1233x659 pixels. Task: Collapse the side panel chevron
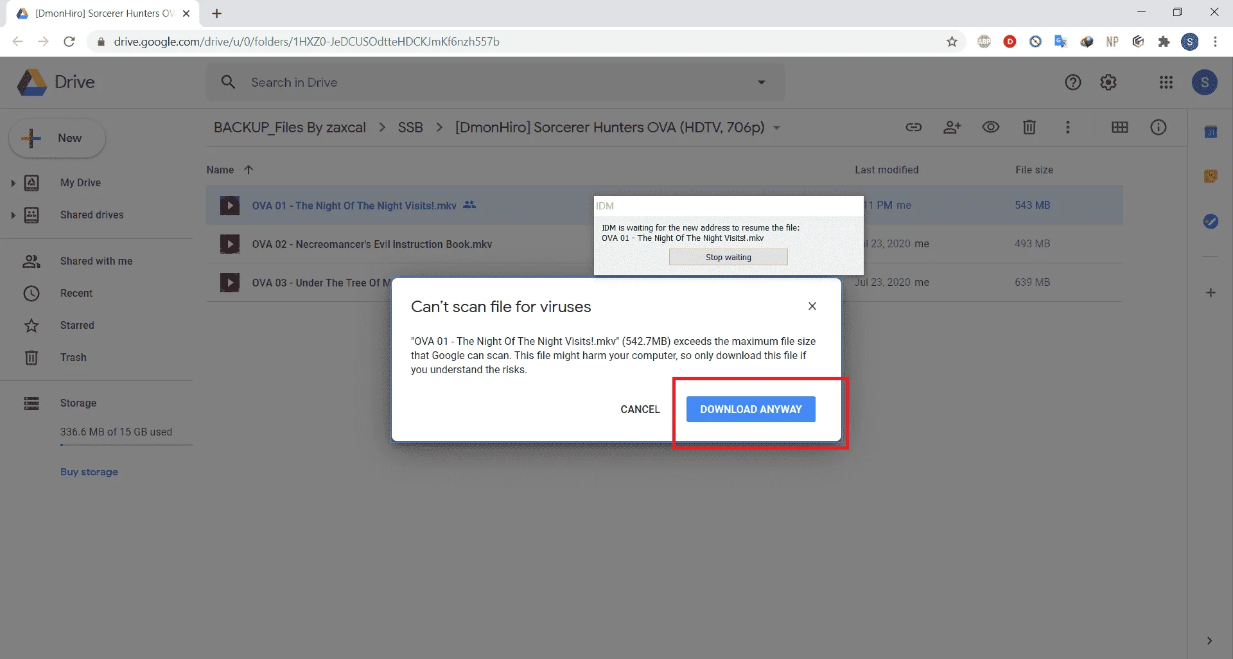point(1209,640)
